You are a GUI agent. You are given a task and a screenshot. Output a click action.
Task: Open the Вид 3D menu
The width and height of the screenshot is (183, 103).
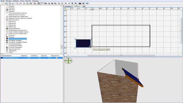pos(28,1)
